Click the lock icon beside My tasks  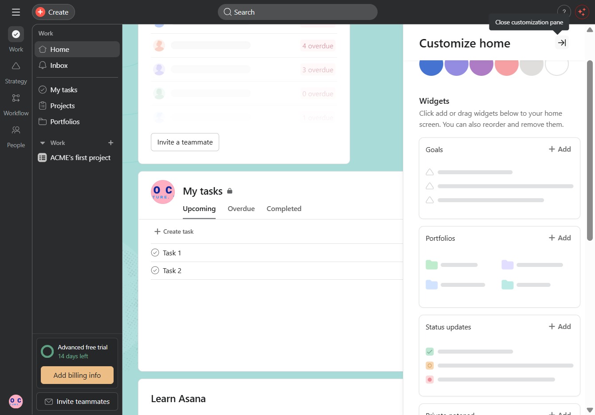pos(230,191)
